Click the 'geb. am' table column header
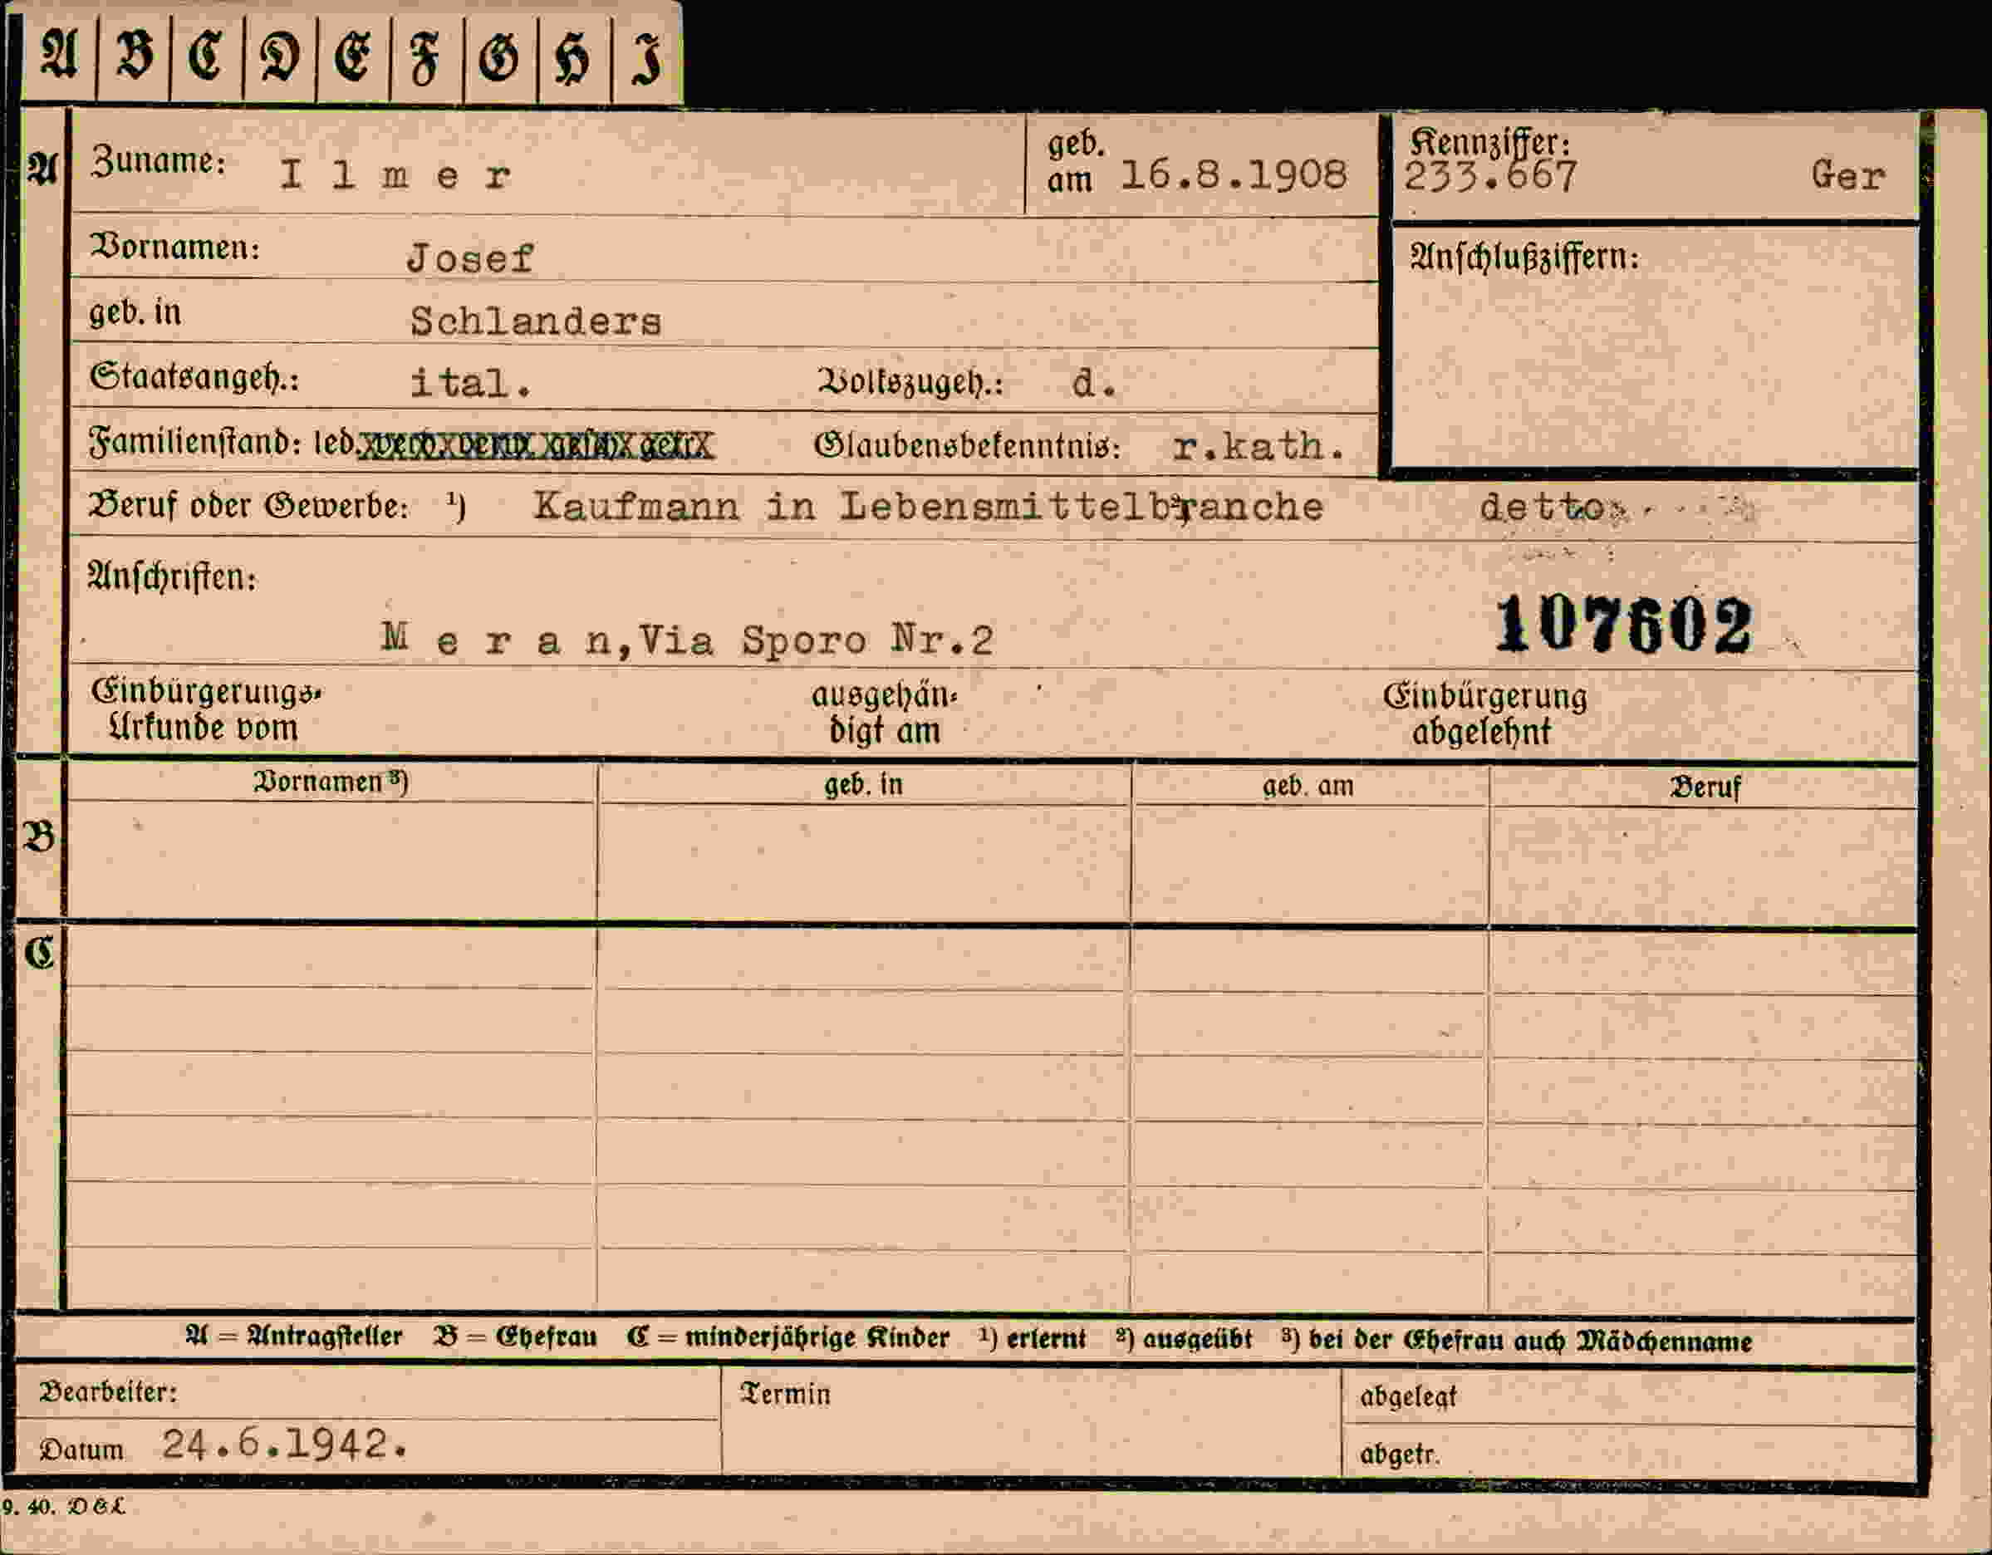Viewport: 1992px width, 1555px height. (x=1308, y=786)
